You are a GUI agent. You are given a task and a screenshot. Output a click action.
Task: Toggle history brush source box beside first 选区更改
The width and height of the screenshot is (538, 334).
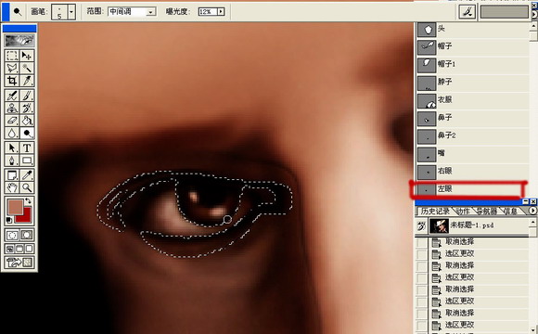tap(421, 254)
